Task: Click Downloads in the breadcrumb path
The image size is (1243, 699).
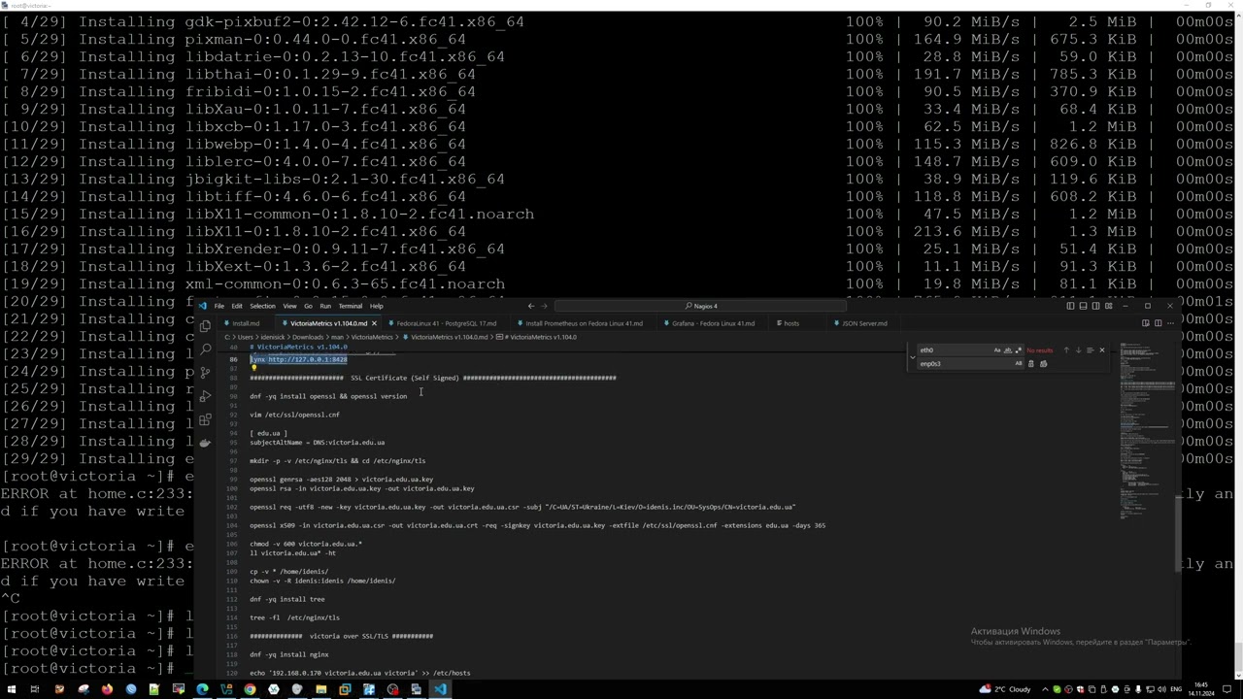Action: [308, 337]
